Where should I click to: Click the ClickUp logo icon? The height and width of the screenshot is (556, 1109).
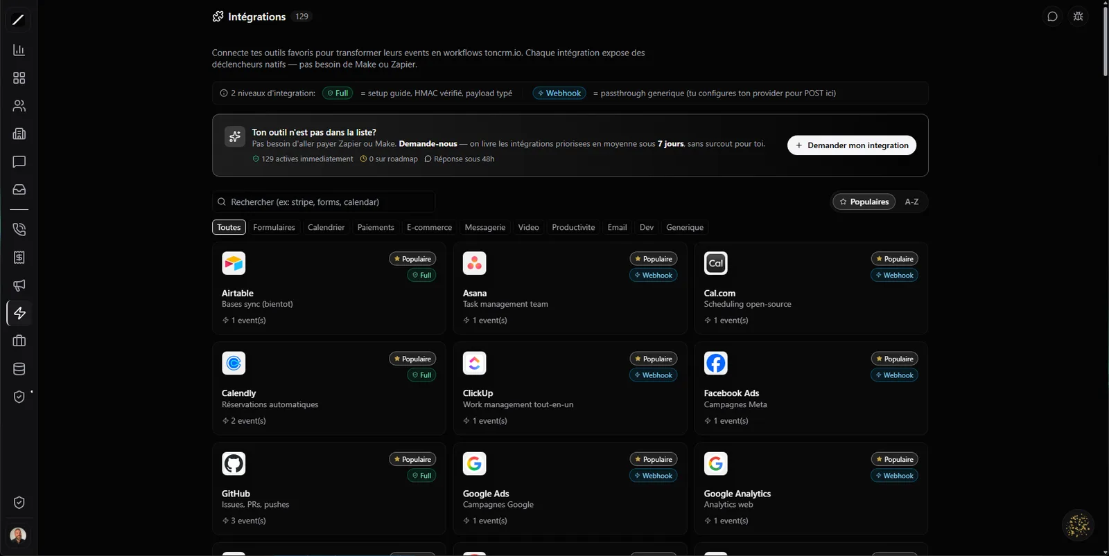coord(475,363)
